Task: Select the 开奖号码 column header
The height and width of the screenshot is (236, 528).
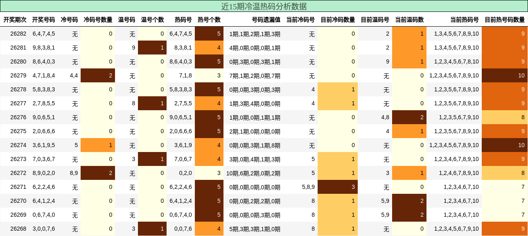Action: (x=43, y=20)
